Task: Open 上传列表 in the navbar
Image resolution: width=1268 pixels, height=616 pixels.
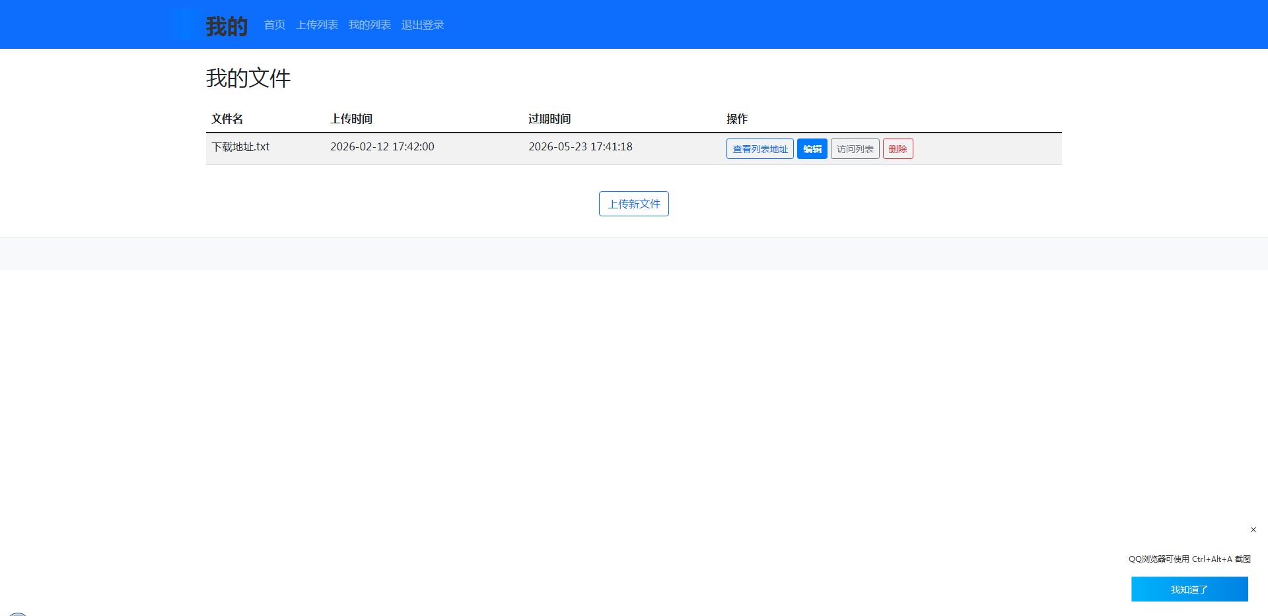Action: point(317,25)
